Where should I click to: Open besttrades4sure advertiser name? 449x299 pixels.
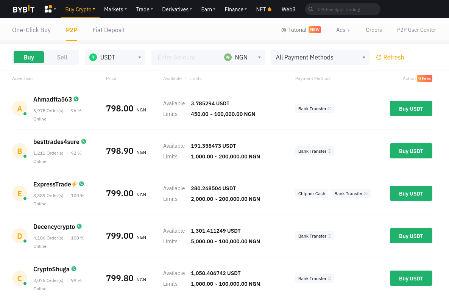pos(56,142)
